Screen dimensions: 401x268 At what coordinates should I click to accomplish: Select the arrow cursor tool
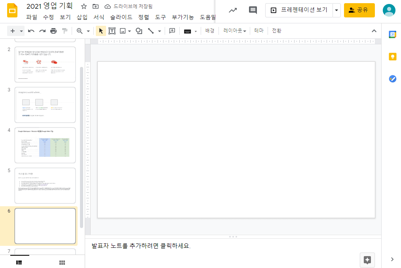[101, 31]
